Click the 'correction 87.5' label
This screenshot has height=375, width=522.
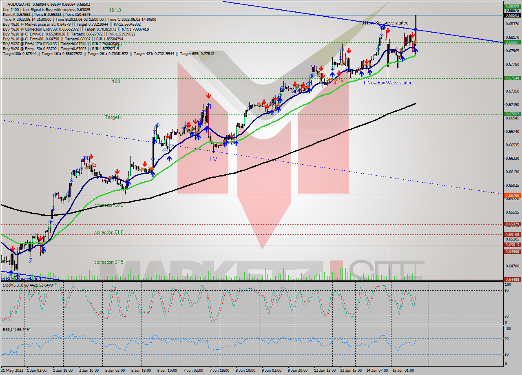pyautogui.click(x=108, y=262)
